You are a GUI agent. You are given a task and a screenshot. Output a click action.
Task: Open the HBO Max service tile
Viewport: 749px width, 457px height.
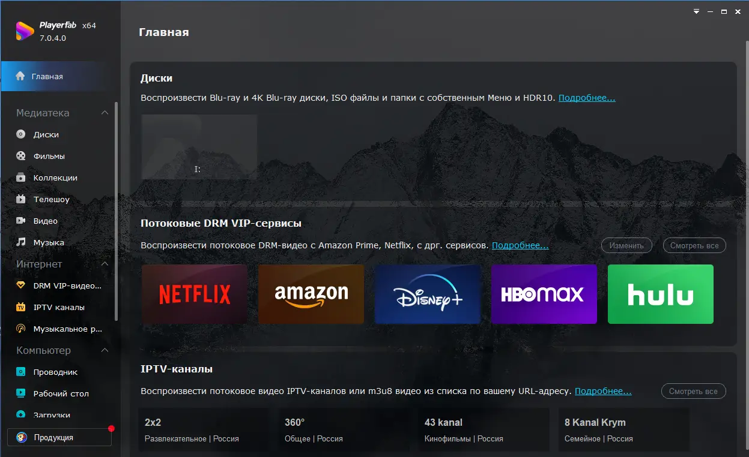(544, 294)
